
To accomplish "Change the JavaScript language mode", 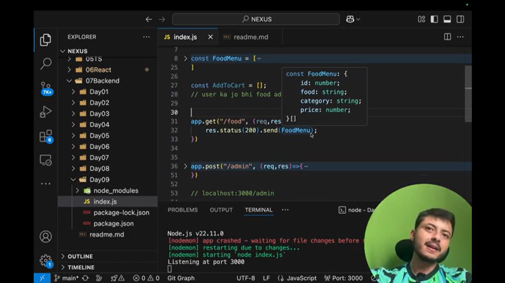I will click(297, 278).
